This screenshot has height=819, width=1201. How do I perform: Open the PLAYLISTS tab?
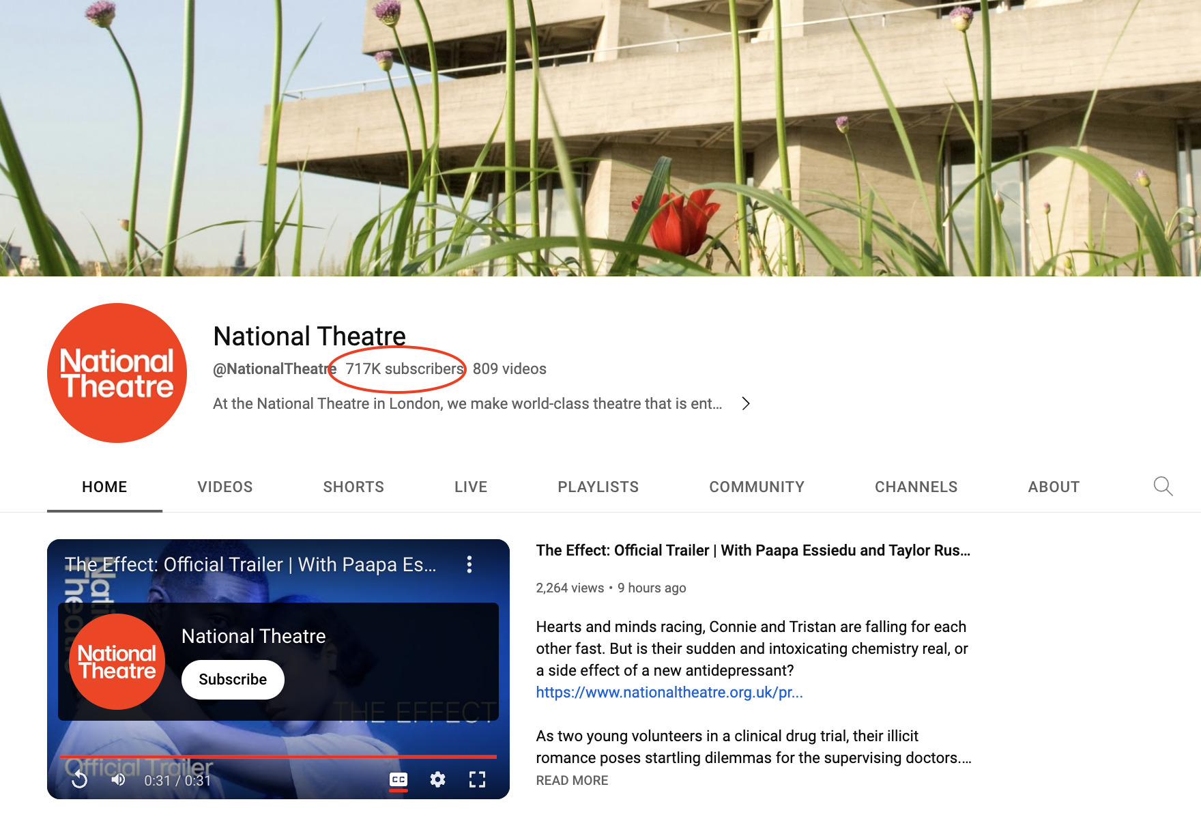(598, 487)
